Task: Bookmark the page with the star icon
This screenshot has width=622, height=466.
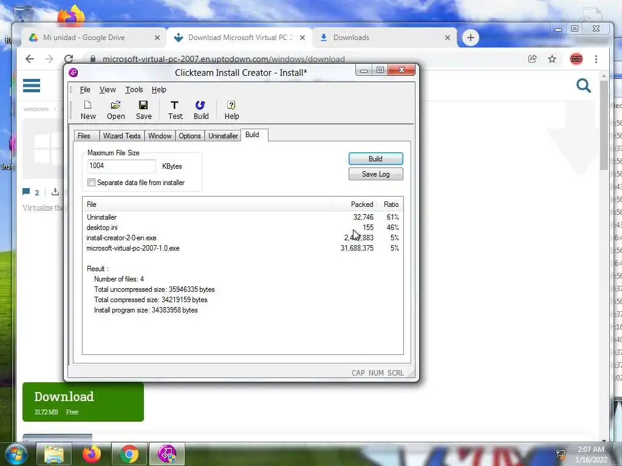Action: (552, 59)
